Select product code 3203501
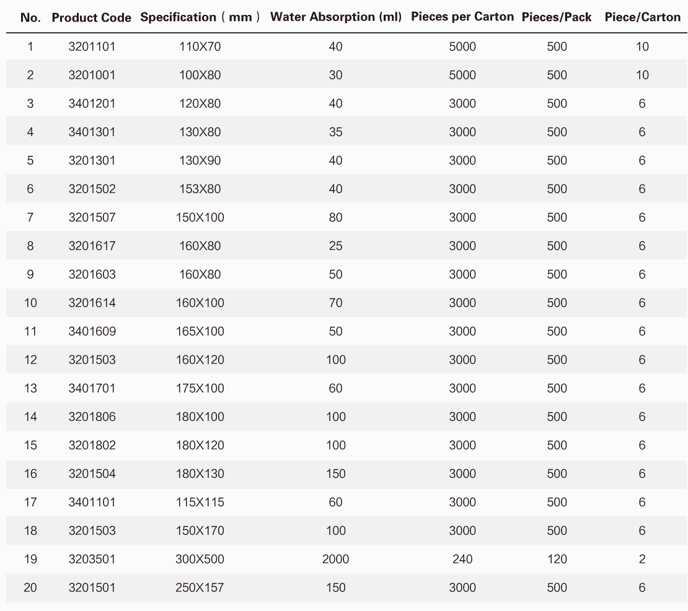Viewport: 688px width, 611px height. pos(92,559)
